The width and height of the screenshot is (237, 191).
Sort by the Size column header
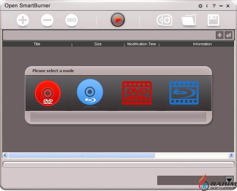98,44
